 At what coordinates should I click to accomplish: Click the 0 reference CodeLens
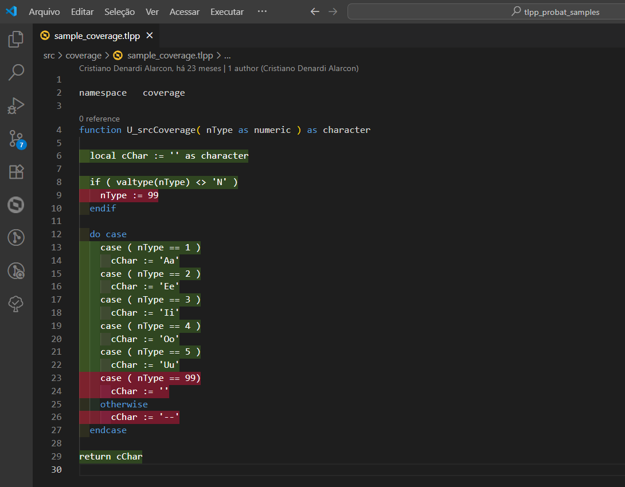pyautogui.click(x=99, y=119)
